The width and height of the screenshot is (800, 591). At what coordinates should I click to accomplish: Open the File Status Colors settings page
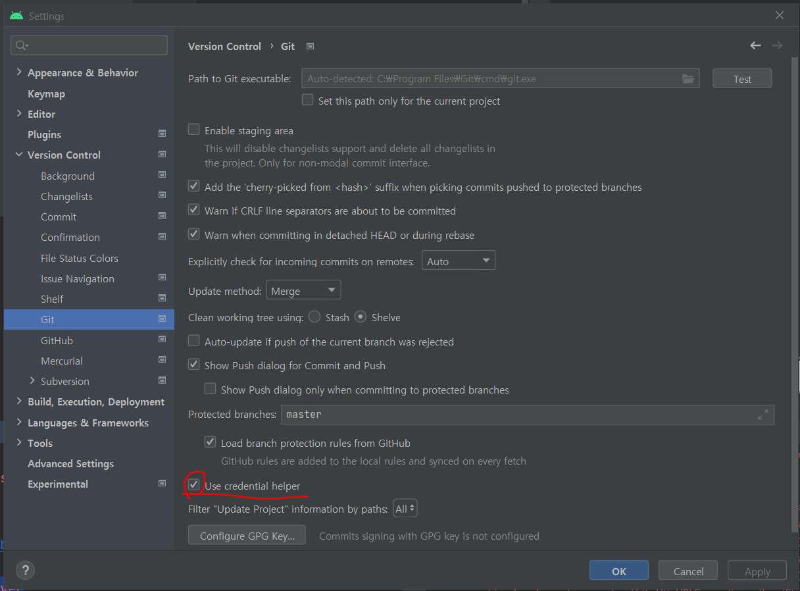80,258
